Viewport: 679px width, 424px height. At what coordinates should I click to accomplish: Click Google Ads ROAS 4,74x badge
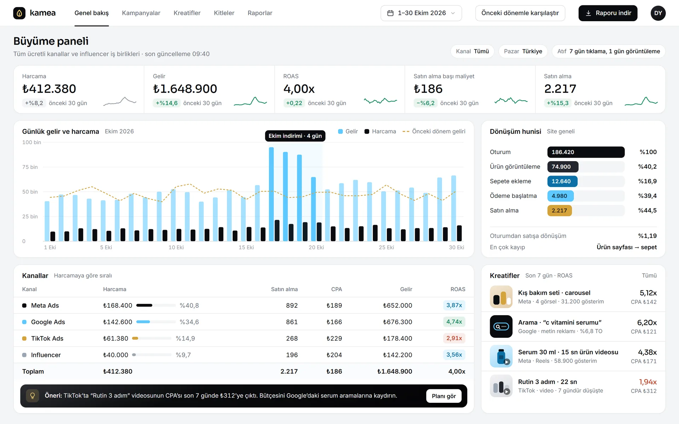pos(454,322)
